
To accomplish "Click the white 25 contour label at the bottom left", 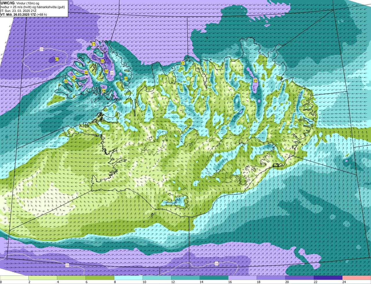I will tap(67, 265).
